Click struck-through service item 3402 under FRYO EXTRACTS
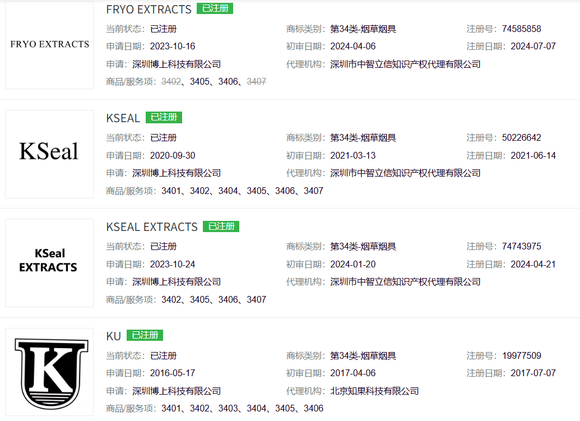Image resolution: width=580 pixels, height=421 pixels. click(171, 81)
